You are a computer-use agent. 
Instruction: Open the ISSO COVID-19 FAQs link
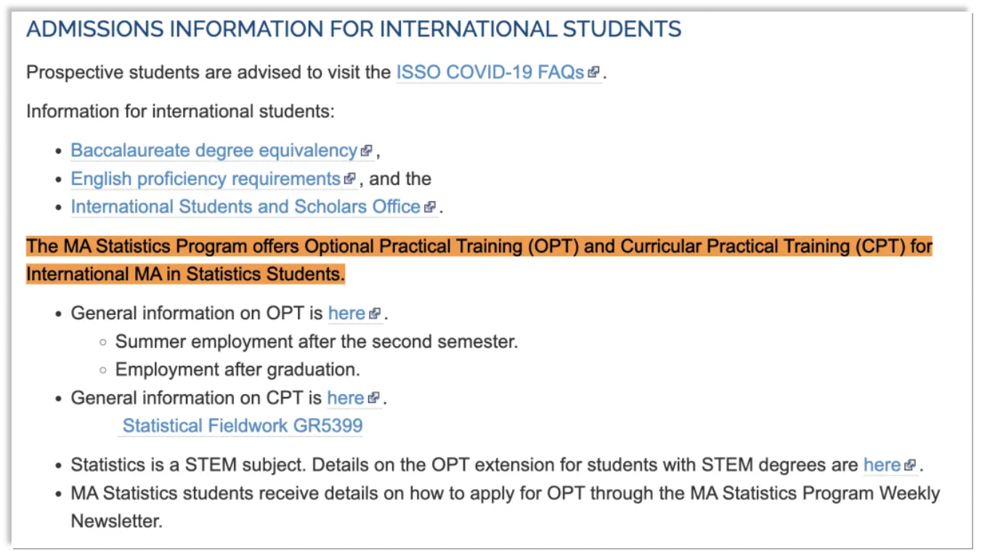490,73
